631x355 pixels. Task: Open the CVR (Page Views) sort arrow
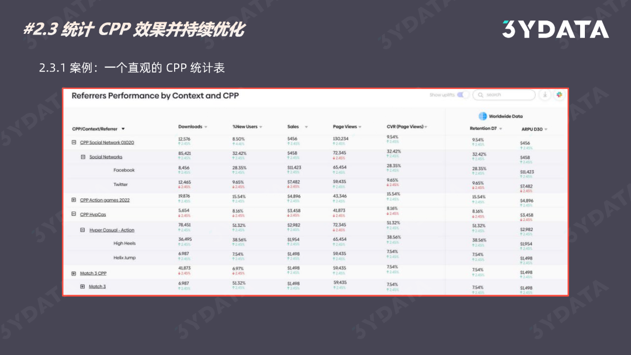coord(426,127)
